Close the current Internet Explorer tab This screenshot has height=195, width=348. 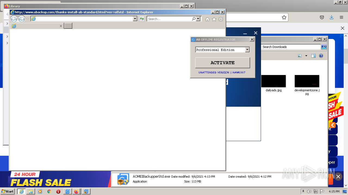61,26
